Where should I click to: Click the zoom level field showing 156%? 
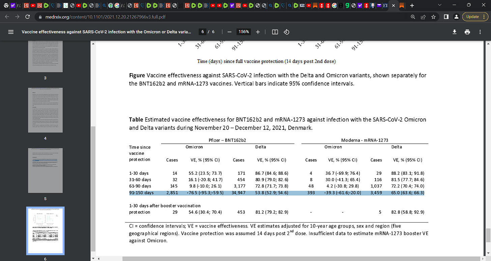pyautogui.click(x=244, y=32)
